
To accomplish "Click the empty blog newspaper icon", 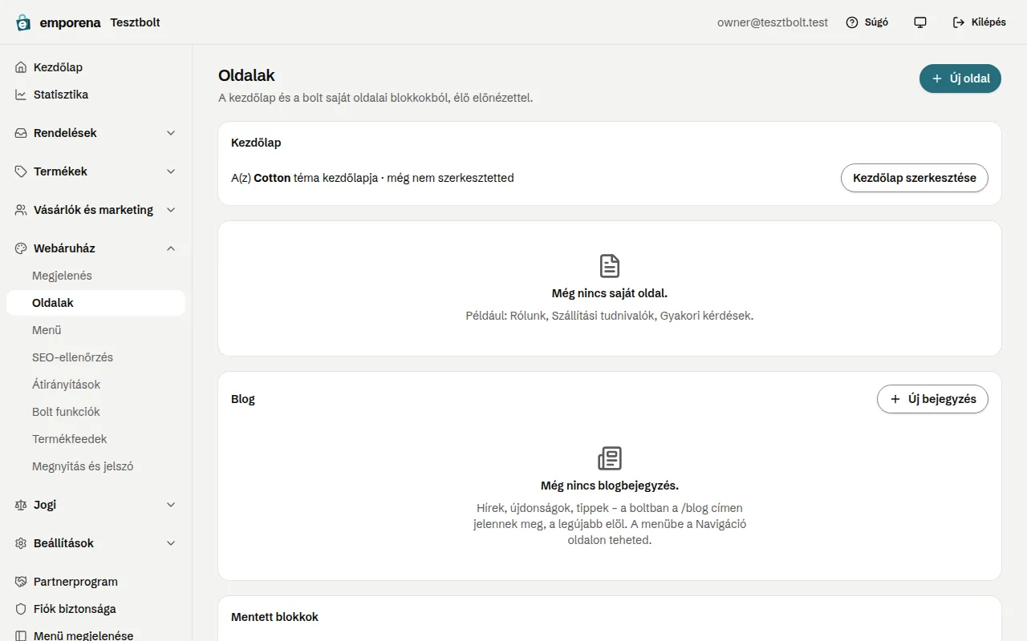I will 610,458.
